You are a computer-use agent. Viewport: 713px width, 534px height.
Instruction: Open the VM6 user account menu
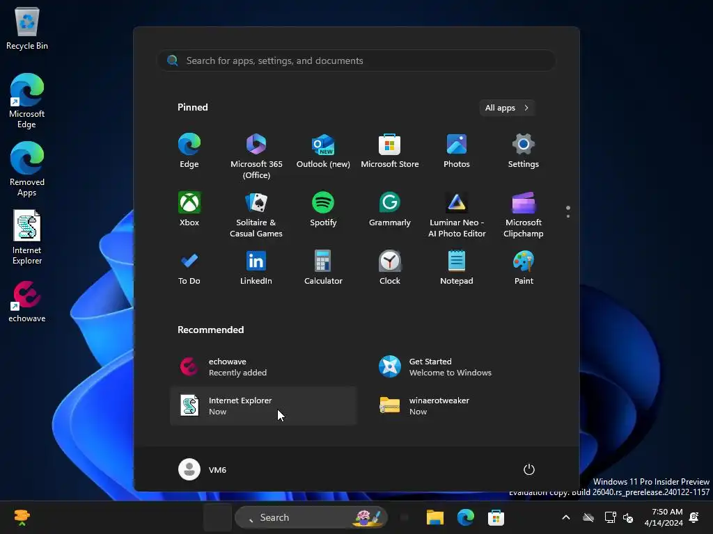pyautogui.click(x=203, y=469)
